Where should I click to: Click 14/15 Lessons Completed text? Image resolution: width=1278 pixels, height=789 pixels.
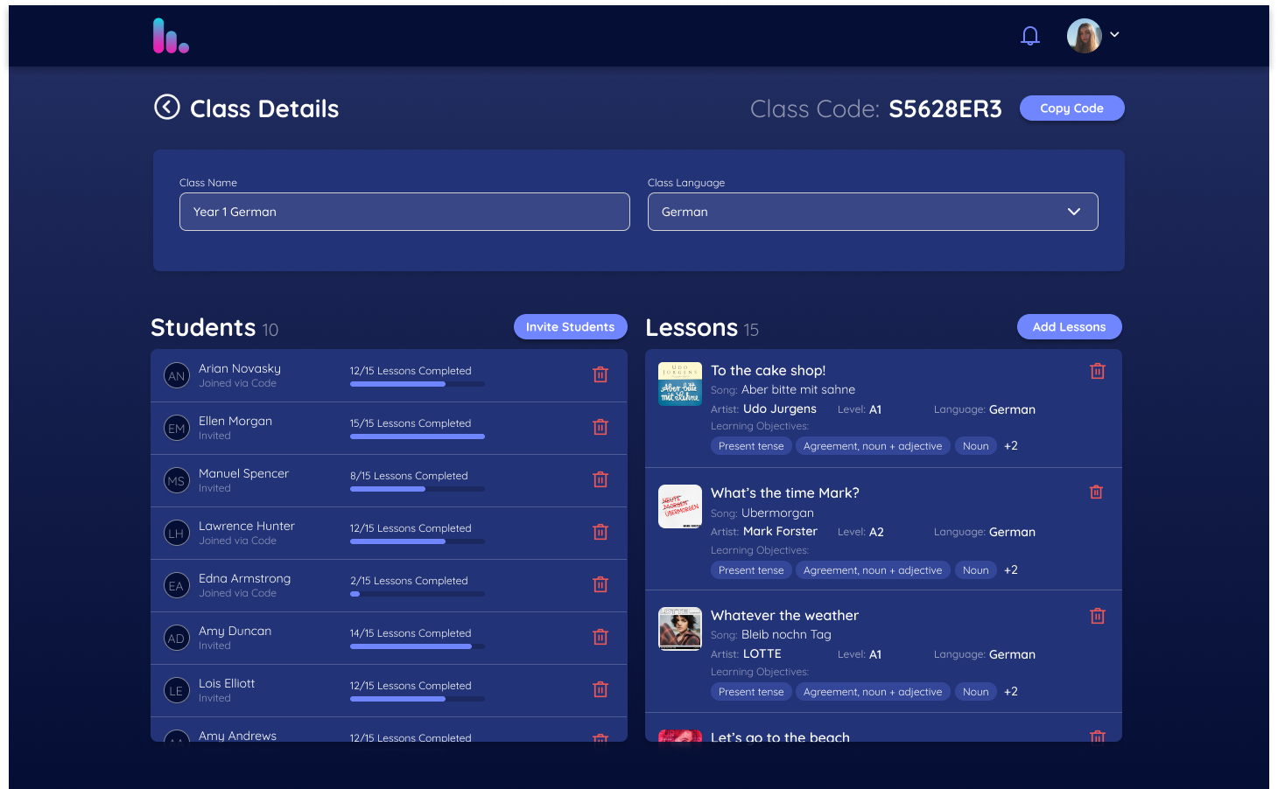pyautogui.click(x=411, y=633)
